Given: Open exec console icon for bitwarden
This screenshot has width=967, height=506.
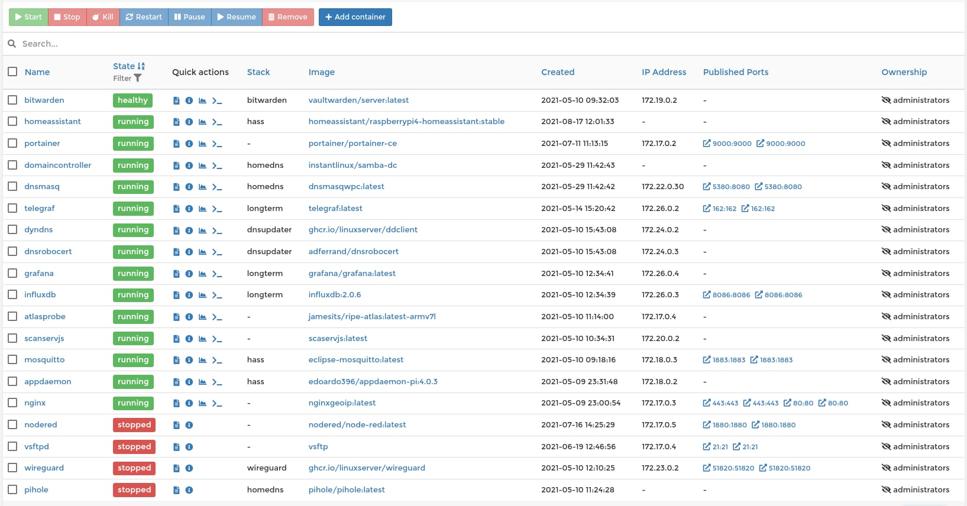Looking at the screenshot, I should (x=217, y=100).
